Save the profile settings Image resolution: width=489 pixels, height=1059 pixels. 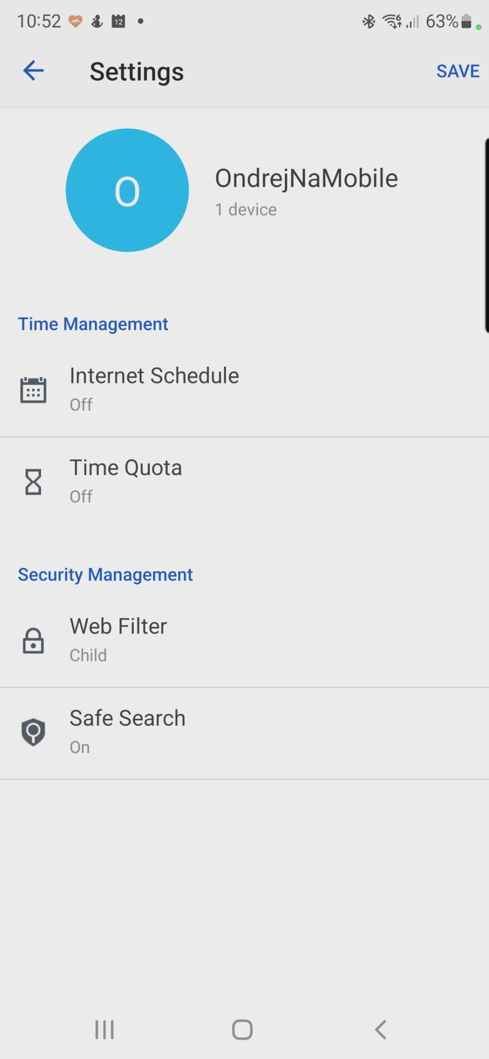click(458, 71)
